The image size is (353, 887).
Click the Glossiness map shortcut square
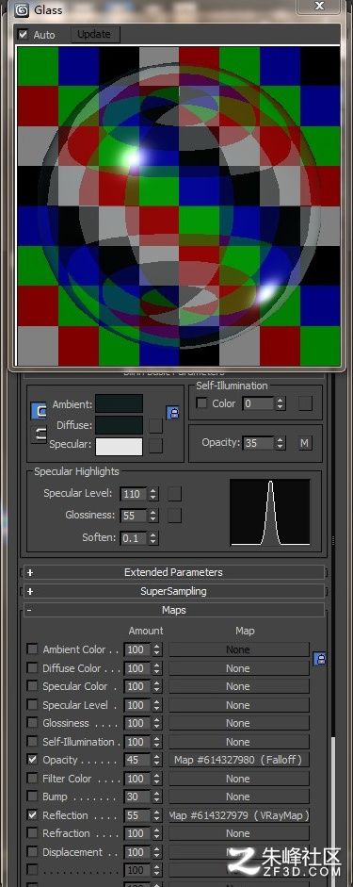174,516
